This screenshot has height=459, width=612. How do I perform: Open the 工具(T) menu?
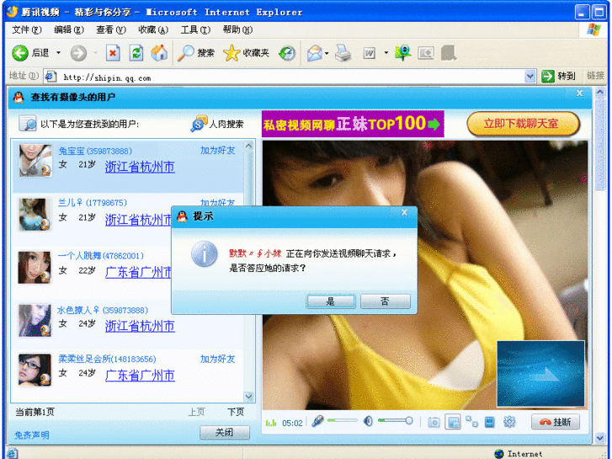tap(195, 29)
